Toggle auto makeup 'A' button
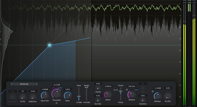Screen dimensions: 197x107 [x=153, y=91]
